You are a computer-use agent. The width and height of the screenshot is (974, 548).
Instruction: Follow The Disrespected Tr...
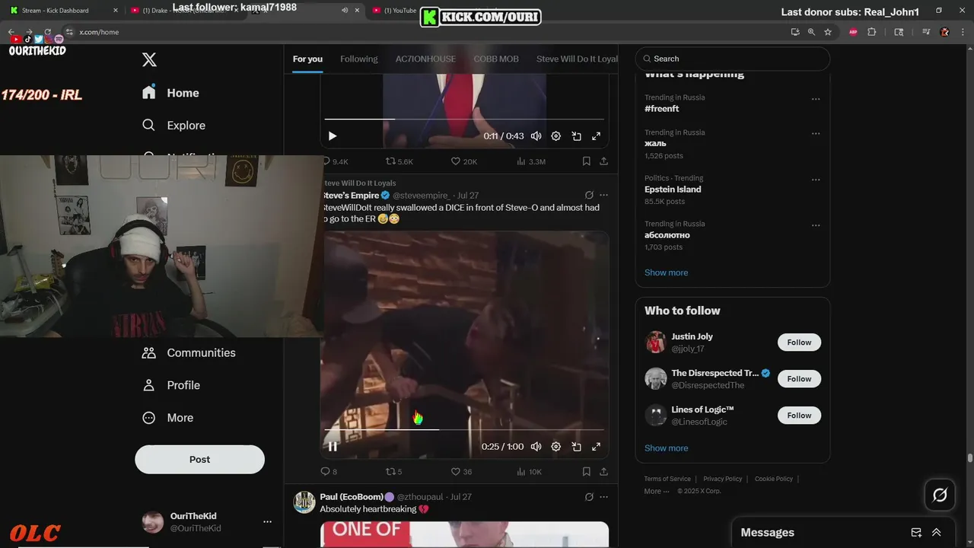coord(799,379)
